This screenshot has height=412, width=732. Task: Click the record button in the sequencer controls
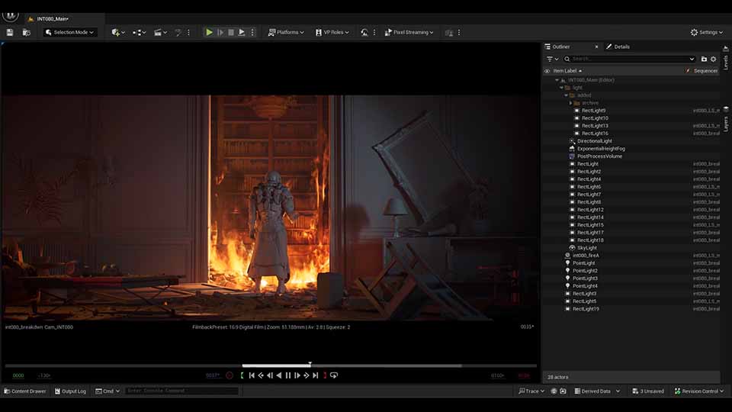point(230,375)
